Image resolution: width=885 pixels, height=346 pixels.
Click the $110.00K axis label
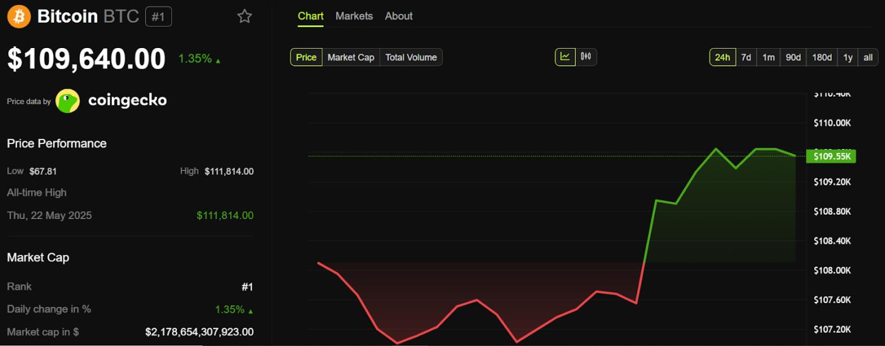click(832, 122)
